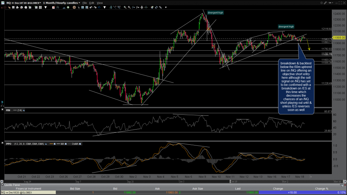347x195 pixels.
Task: Open the NQ Dec18'20 @GLOBEX symbol dropdown
Action: click(24, 3)
